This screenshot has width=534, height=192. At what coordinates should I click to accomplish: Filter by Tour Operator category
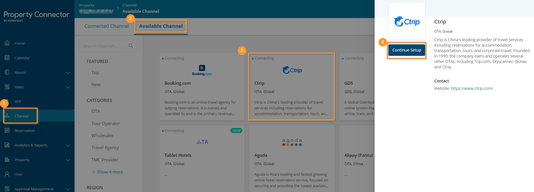coord(106,124)
